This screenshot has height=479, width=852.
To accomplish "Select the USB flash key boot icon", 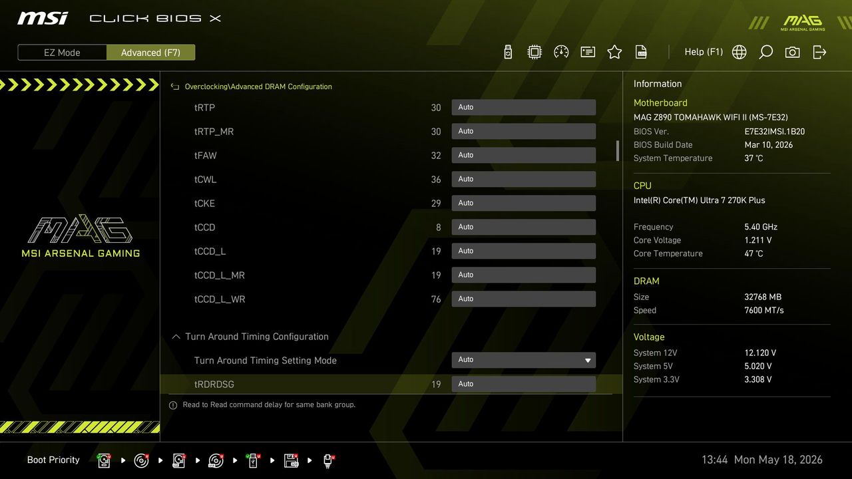I will (x=254, y=460).
